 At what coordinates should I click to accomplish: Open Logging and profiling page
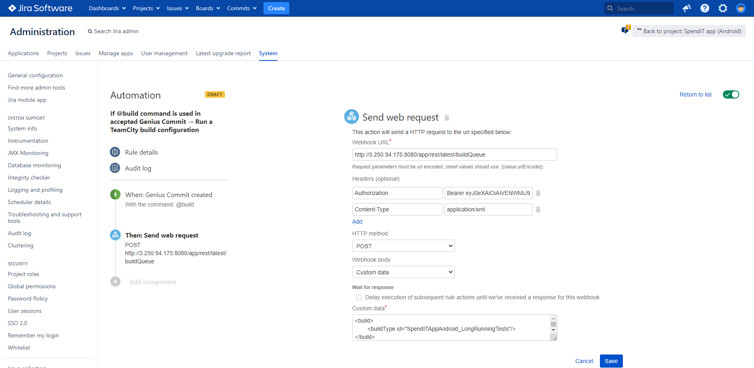point(35,190)
